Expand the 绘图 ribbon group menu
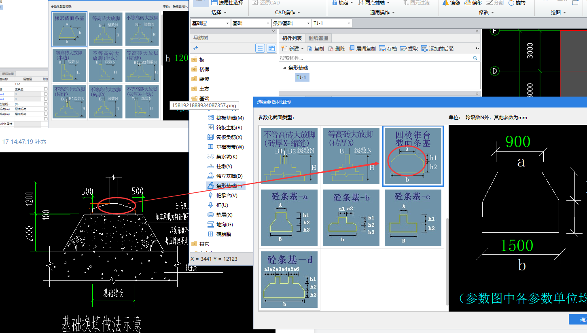The height and width of the screenshot is (333, 587). pos(558,13)
